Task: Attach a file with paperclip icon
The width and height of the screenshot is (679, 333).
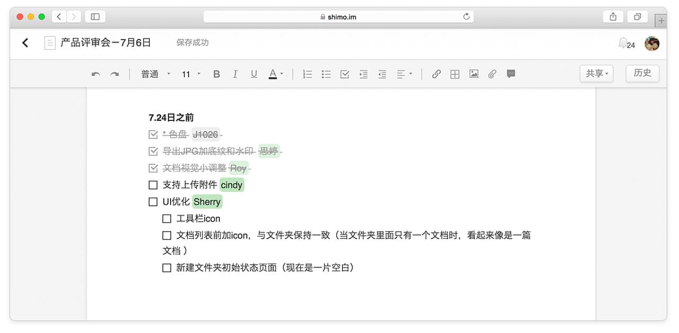Action: click(x=492, y=74)
